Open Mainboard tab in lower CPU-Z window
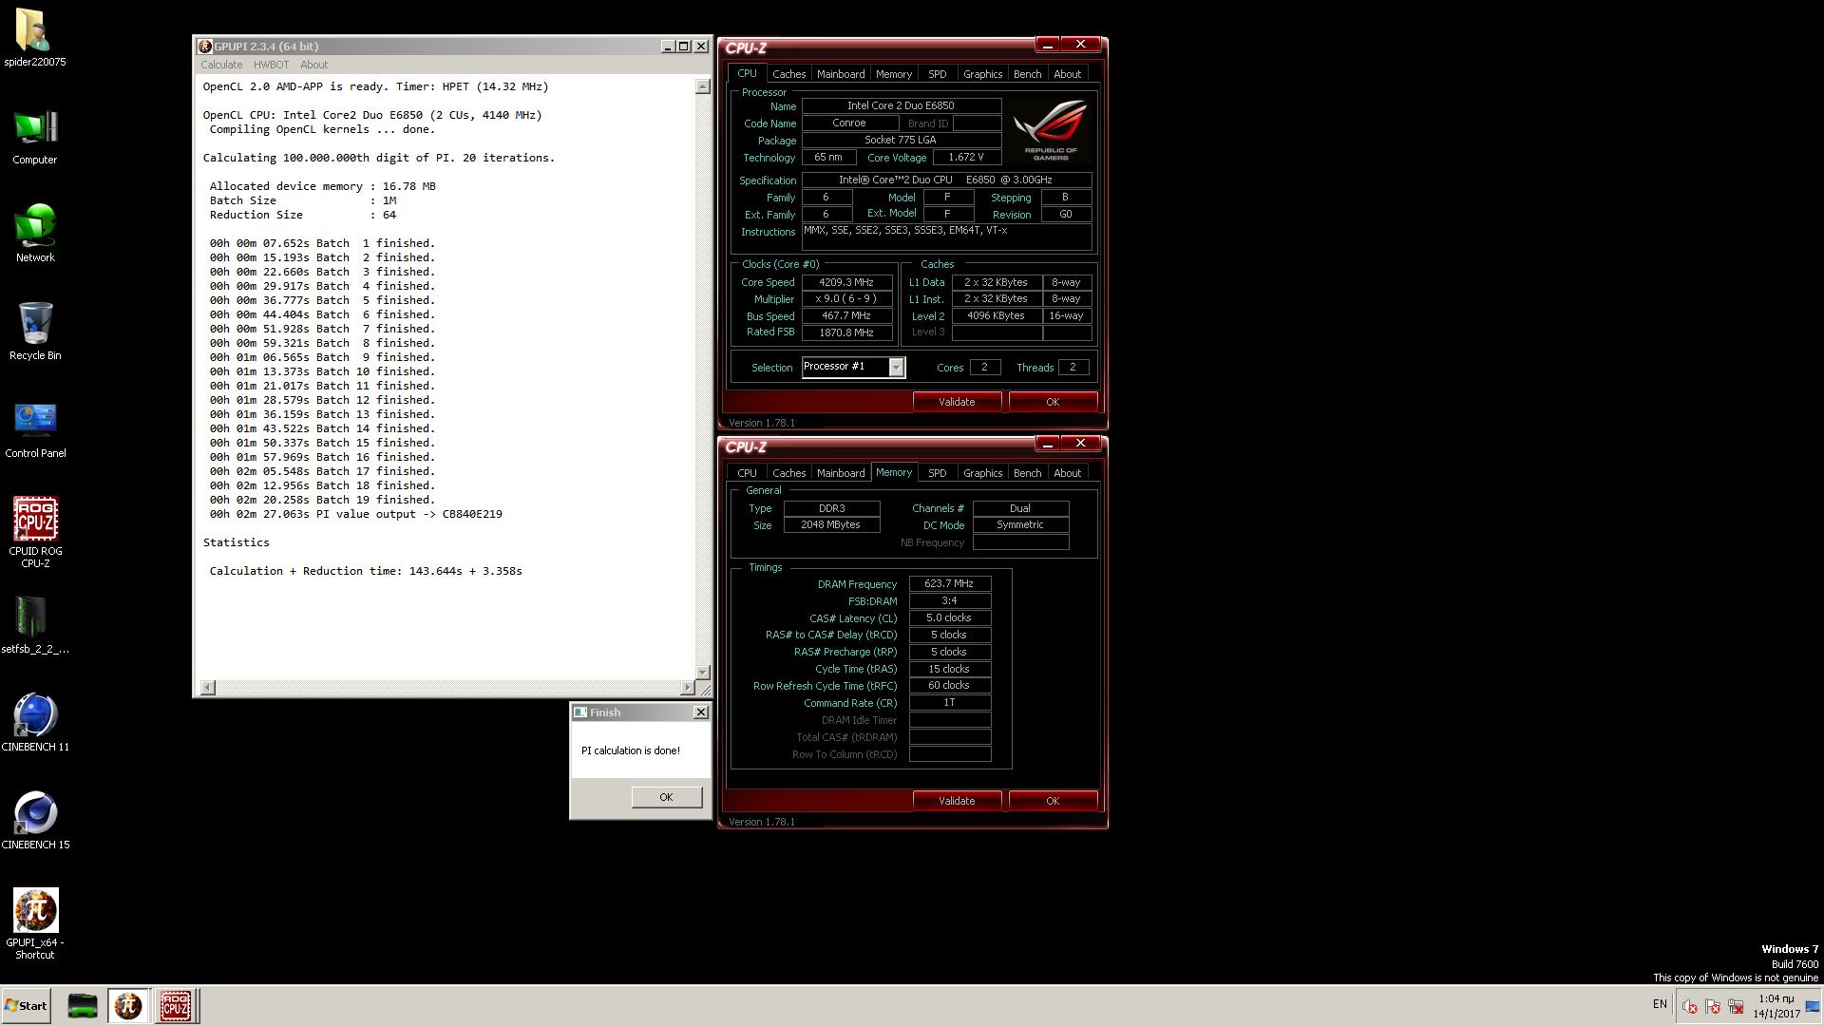The width and height of the screenshot is (1824, 1026). coord(841,473)
